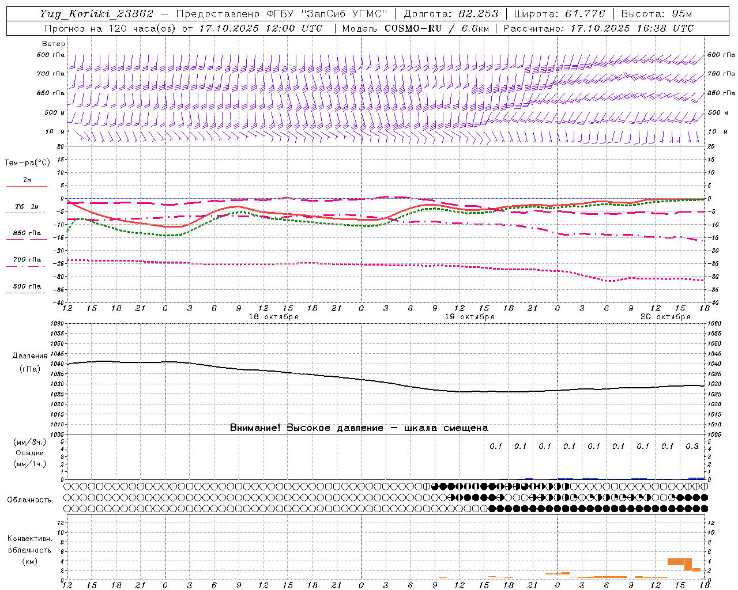This screenshot has width=738, height=590.
Task: Click the Ветер panel label
Action: tap(53, 44)
